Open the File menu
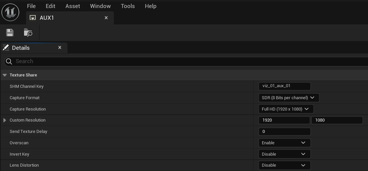368x171 pixels. [x=31, y=6]
